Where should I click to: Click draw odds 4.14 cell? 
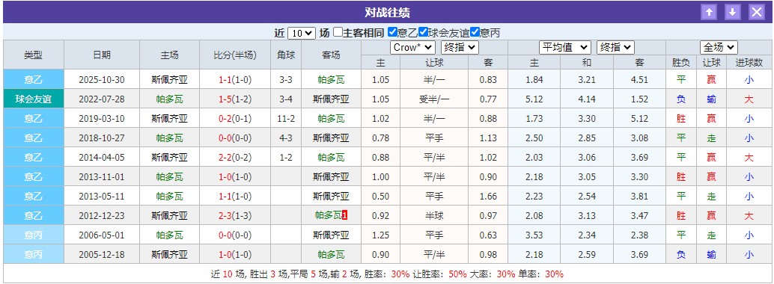coord(587,99)
